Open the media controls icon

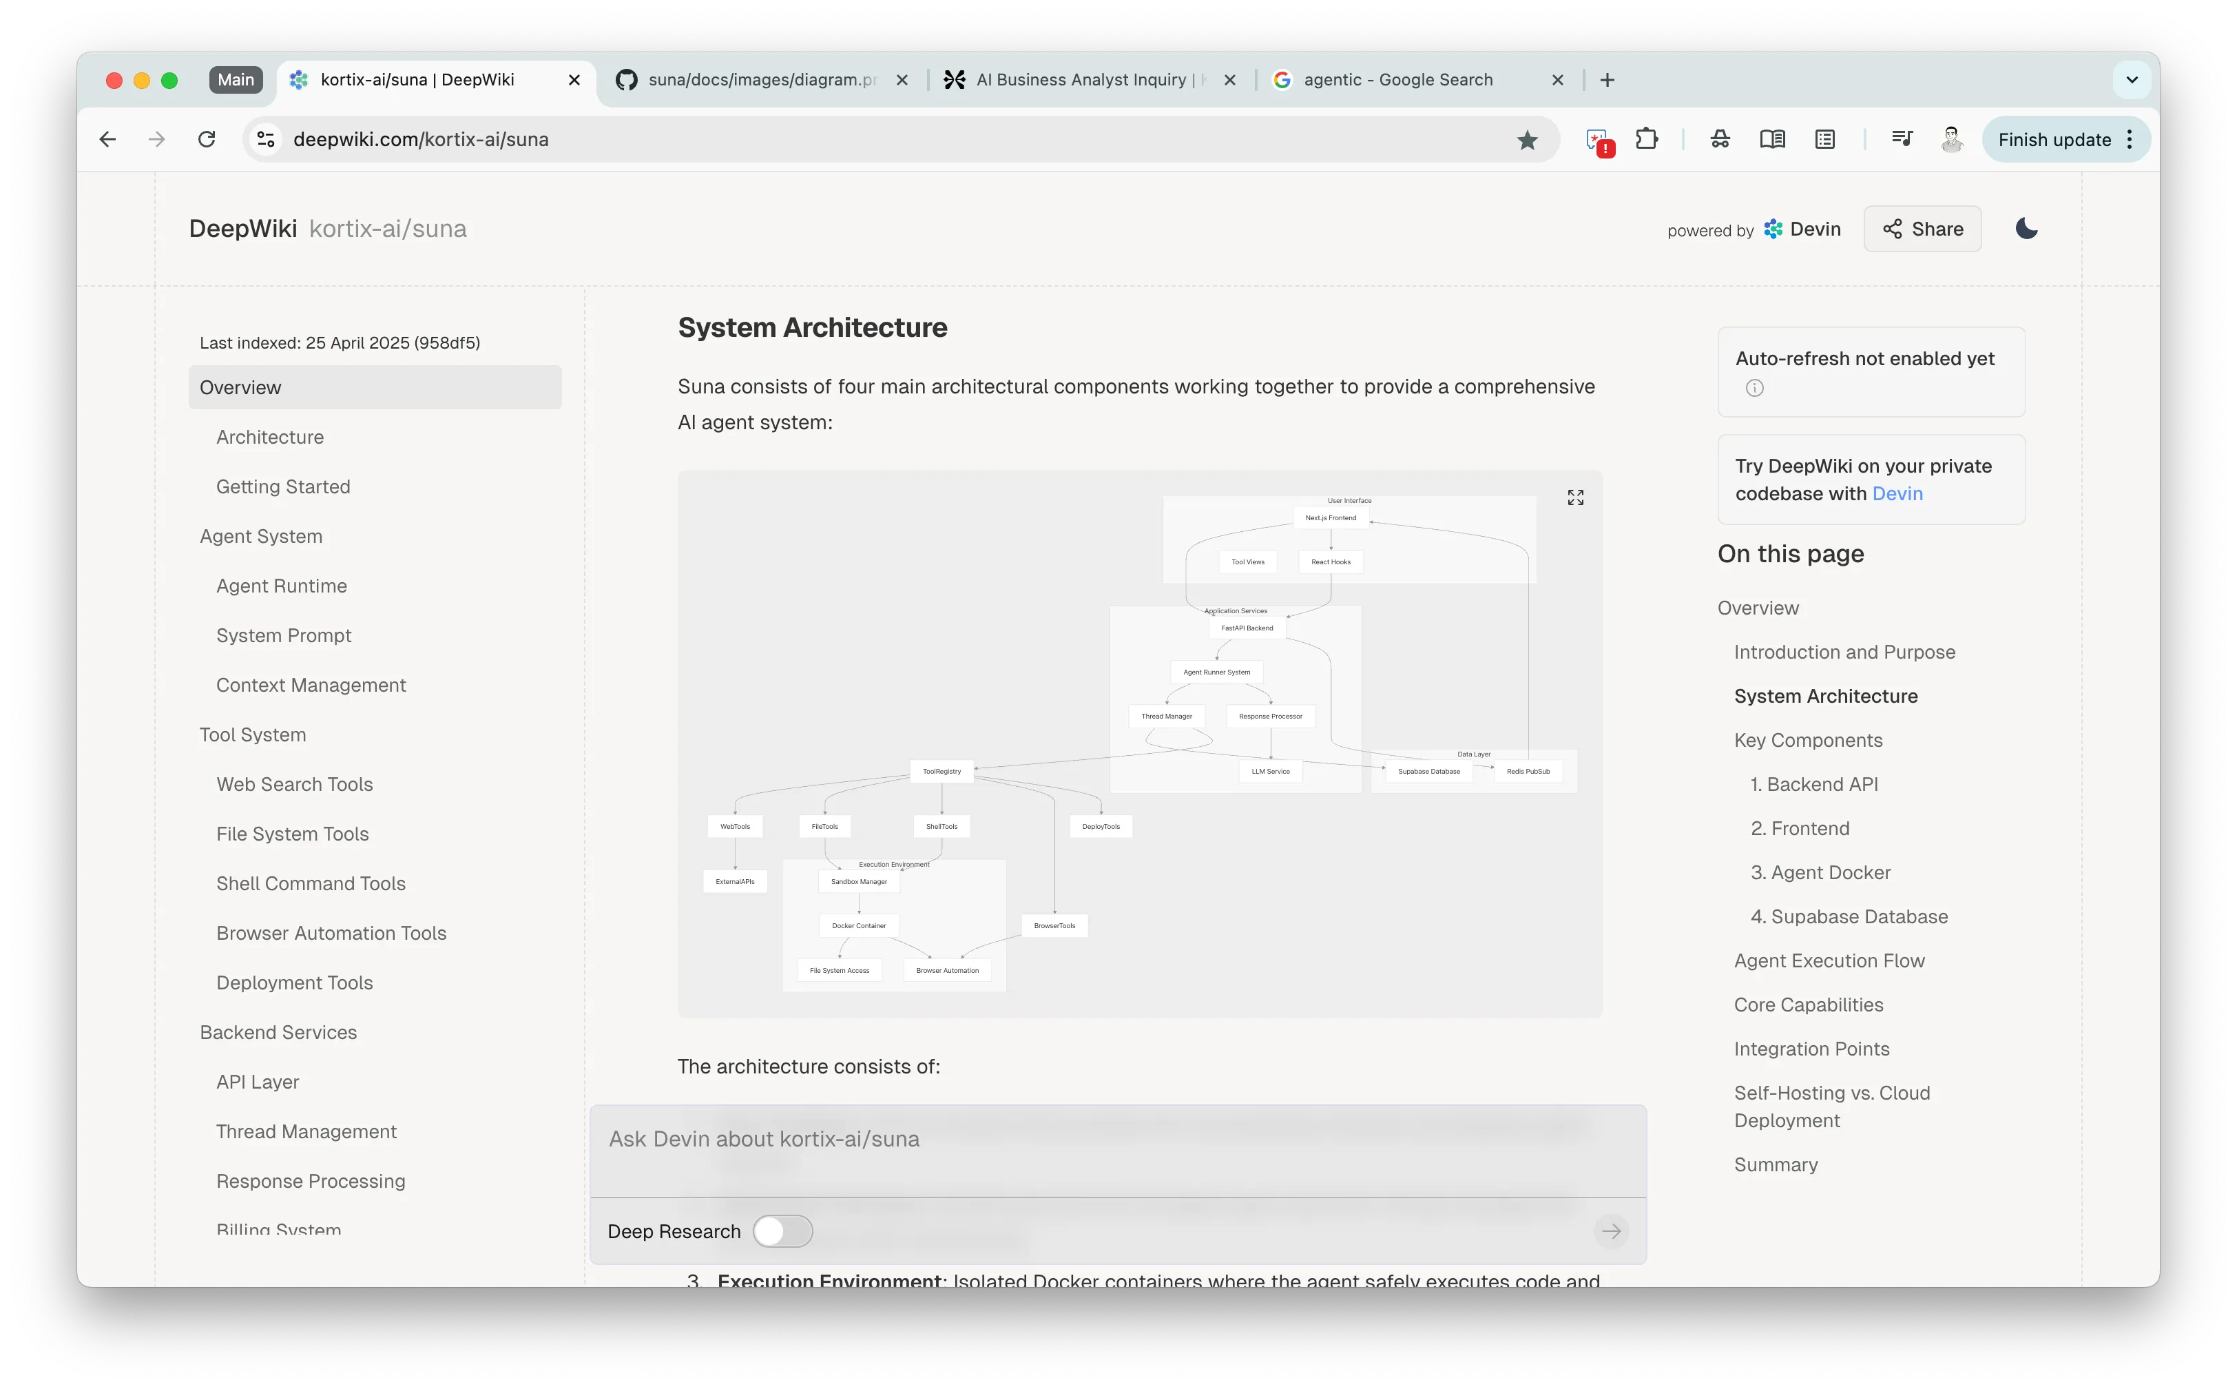tap(1902, 140)
